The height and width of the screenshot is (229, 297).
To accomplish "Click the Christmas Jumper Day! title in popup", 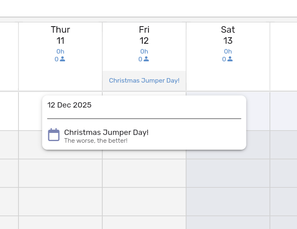I will pos(106,132).
